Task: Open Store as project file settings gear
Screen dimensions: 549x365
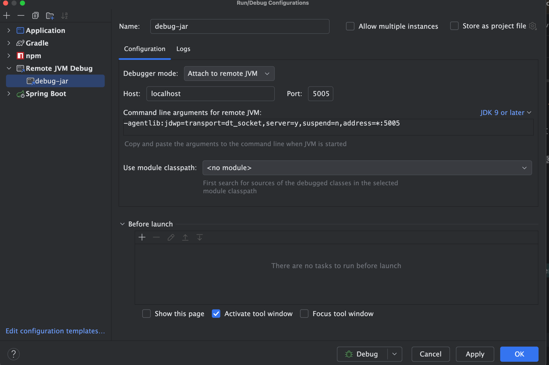Action: 533,26
